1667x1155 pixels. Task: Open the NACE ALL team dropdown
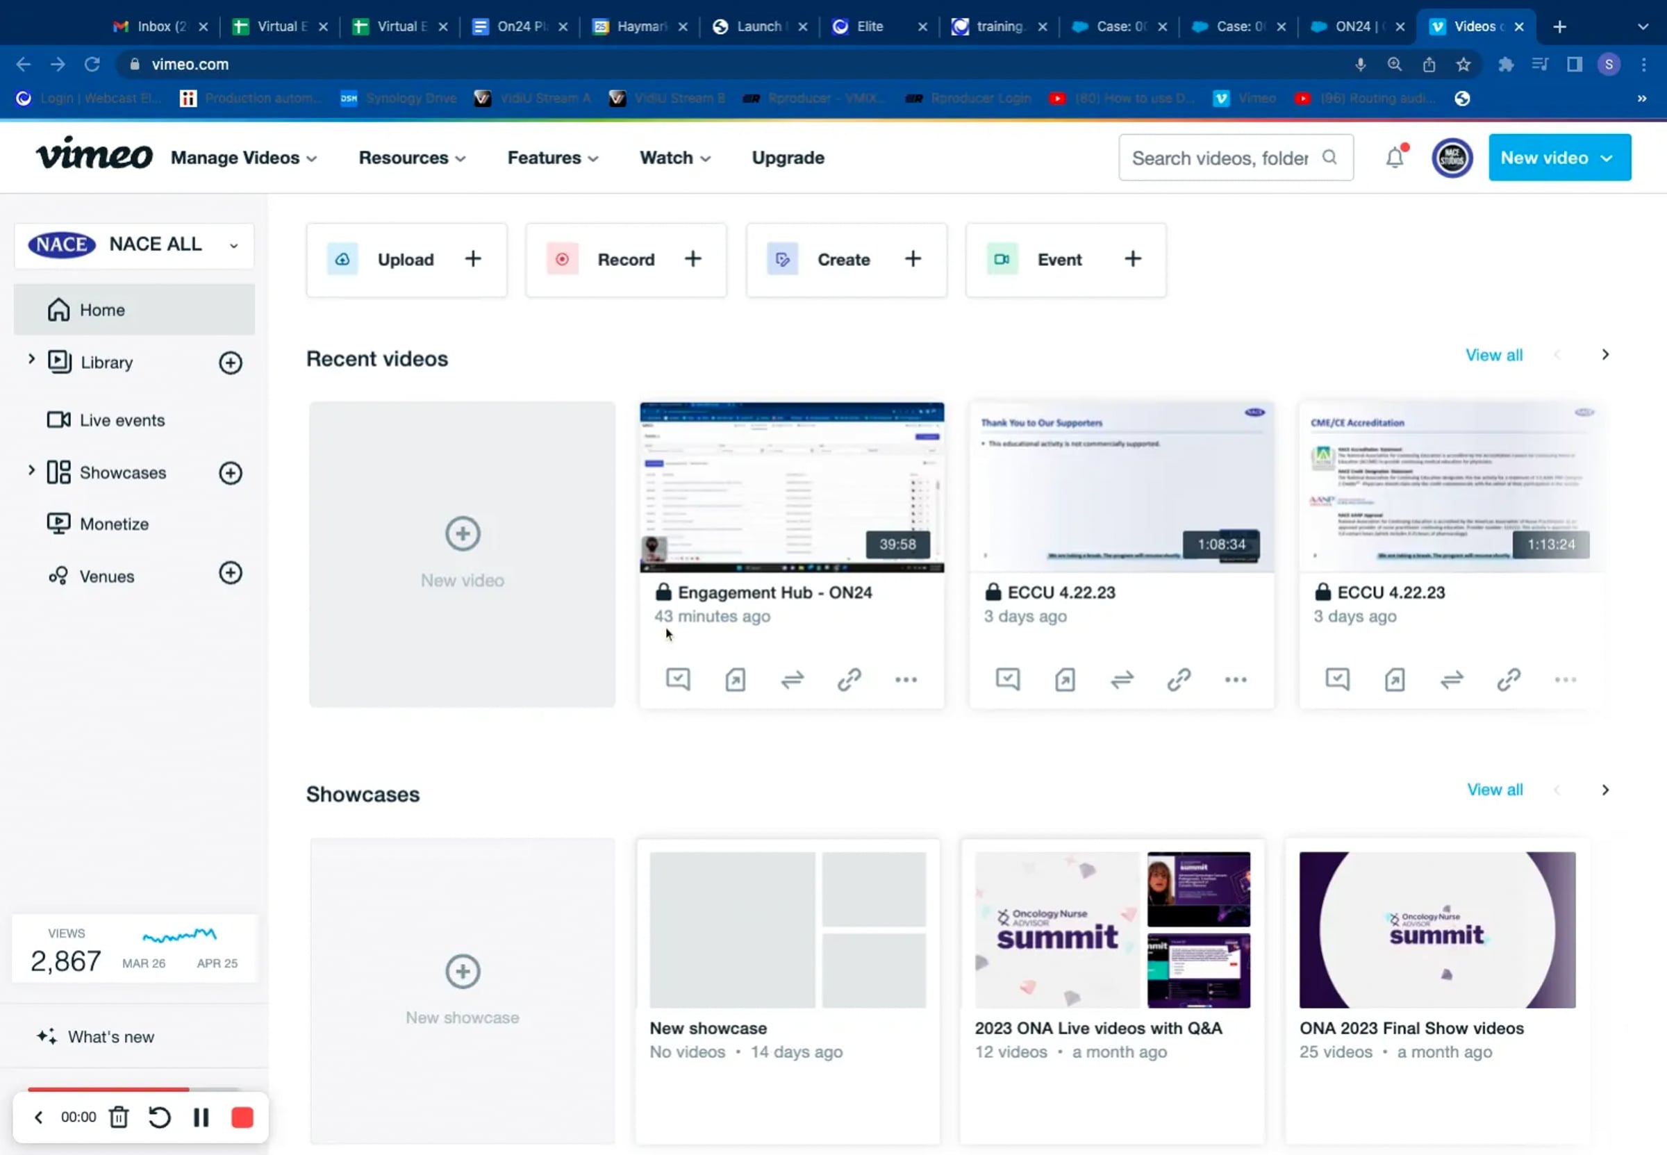pos(134,244)
